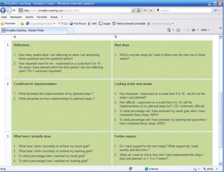Click the Internet Explorer title bar icon
Screen dimensions: 224x172
[1, 3]
